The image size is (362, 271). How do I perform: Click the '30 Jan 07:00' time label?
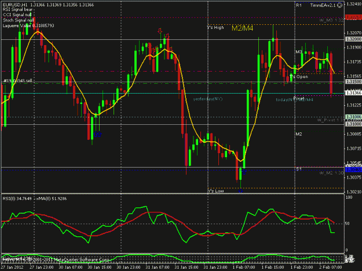(x=71, y=267)
